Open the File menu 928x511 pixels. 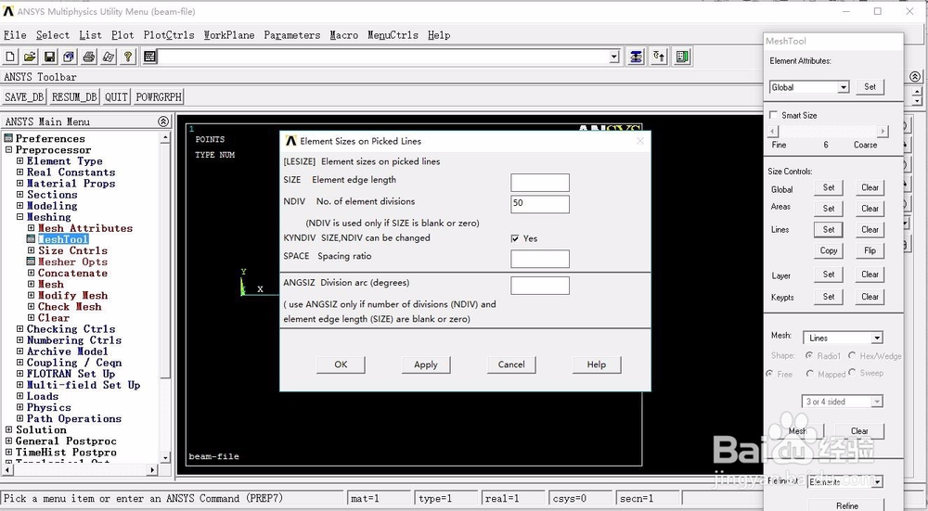(x=15, y=35)
